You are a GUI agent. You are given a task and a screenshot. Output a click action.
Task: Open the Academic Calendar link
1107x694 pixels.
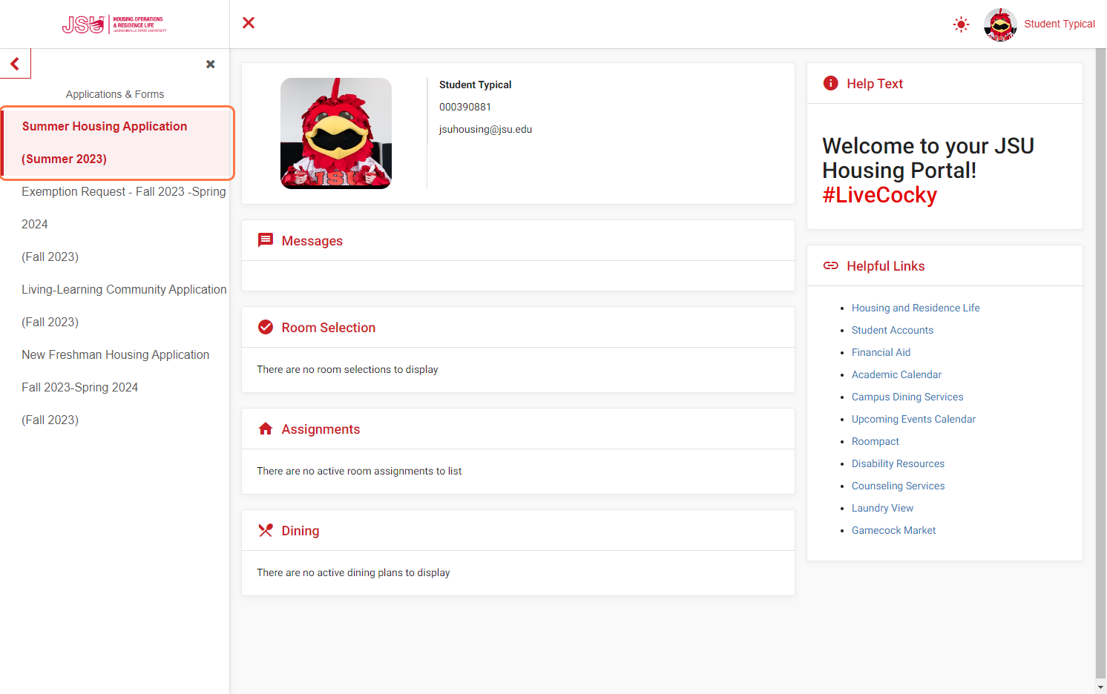896,374
